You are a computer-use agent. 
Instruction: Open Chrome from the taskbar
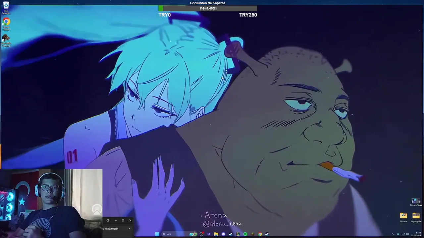click(260, 234)
